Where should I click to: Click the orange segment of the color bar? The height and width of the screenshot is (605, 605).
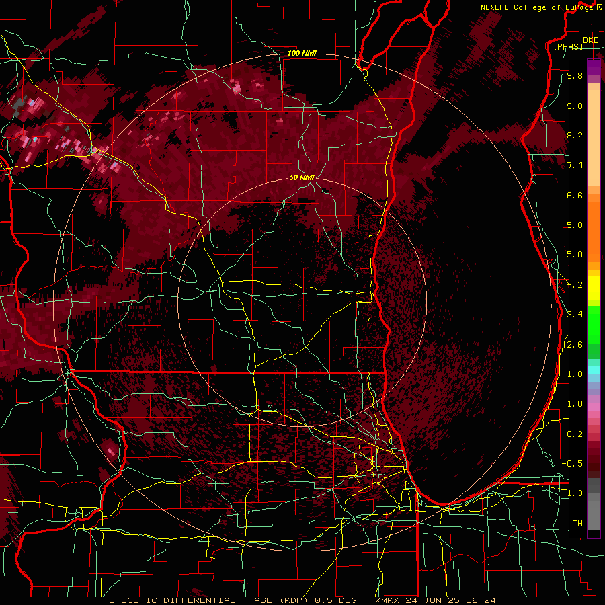(x=594, y=232)
